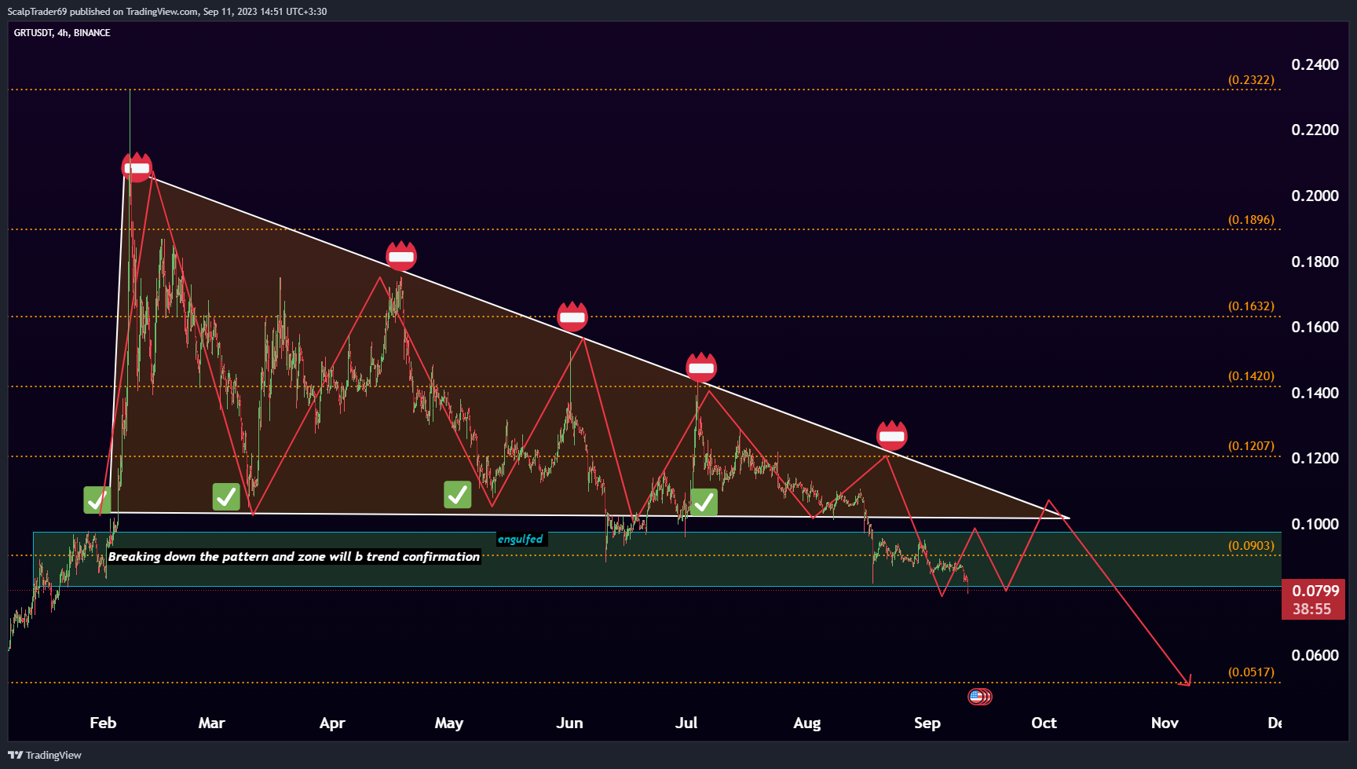Click the TradingView logo at the bottom
The width and height of the screenshot is (1357, 769).
(45, 755)
